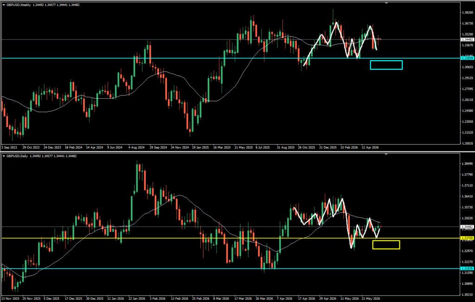Screen dimensions: 475x302
Task: Click the yellow 1.33759 price tag on Daily chart
Action: (x=467, y=238)
